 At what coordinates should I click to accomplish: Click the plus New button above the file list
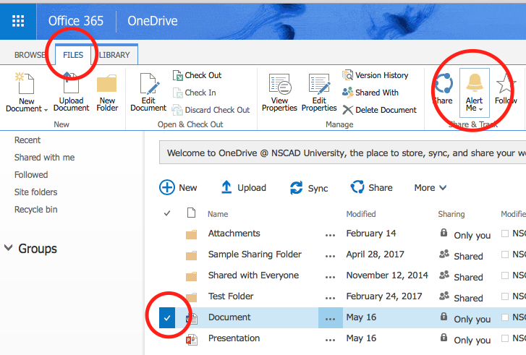tap(178, 187)
